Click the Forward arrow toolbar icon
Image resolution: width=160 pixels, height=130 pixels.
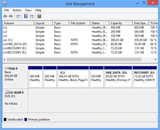pyautogui.click(x=11, y=16)
